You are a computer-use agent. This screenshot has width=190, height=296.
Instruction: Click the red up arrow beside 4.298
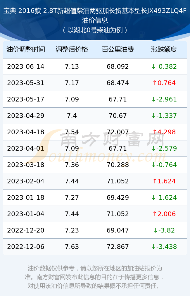point(155,132)
